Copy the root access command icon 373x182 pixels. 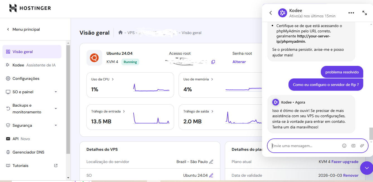[213, 62]
